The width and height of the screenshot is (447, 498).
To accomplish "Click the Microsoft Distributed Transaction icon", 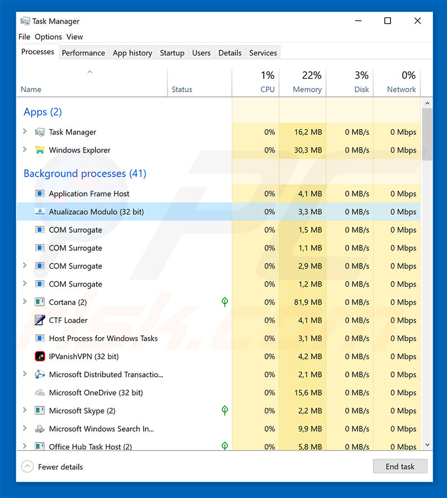I will click(x=40, y=374).
